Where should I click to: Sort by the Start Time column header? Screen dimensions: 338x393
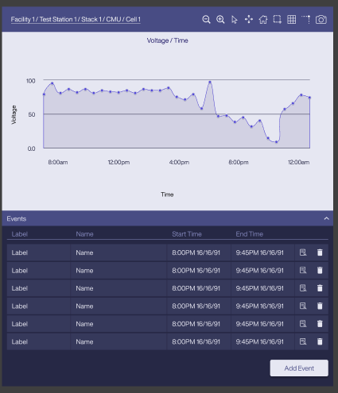tap(187, 234)
